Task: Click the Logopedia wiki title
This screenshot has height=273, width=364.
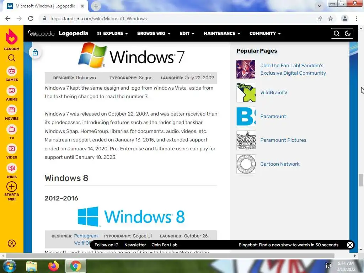Action: coord(73,33)
